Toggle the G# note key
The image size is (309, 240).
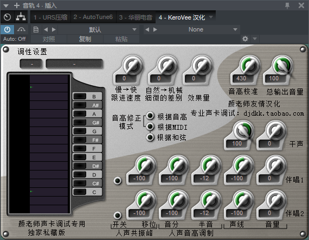click(x=87, y=122)
